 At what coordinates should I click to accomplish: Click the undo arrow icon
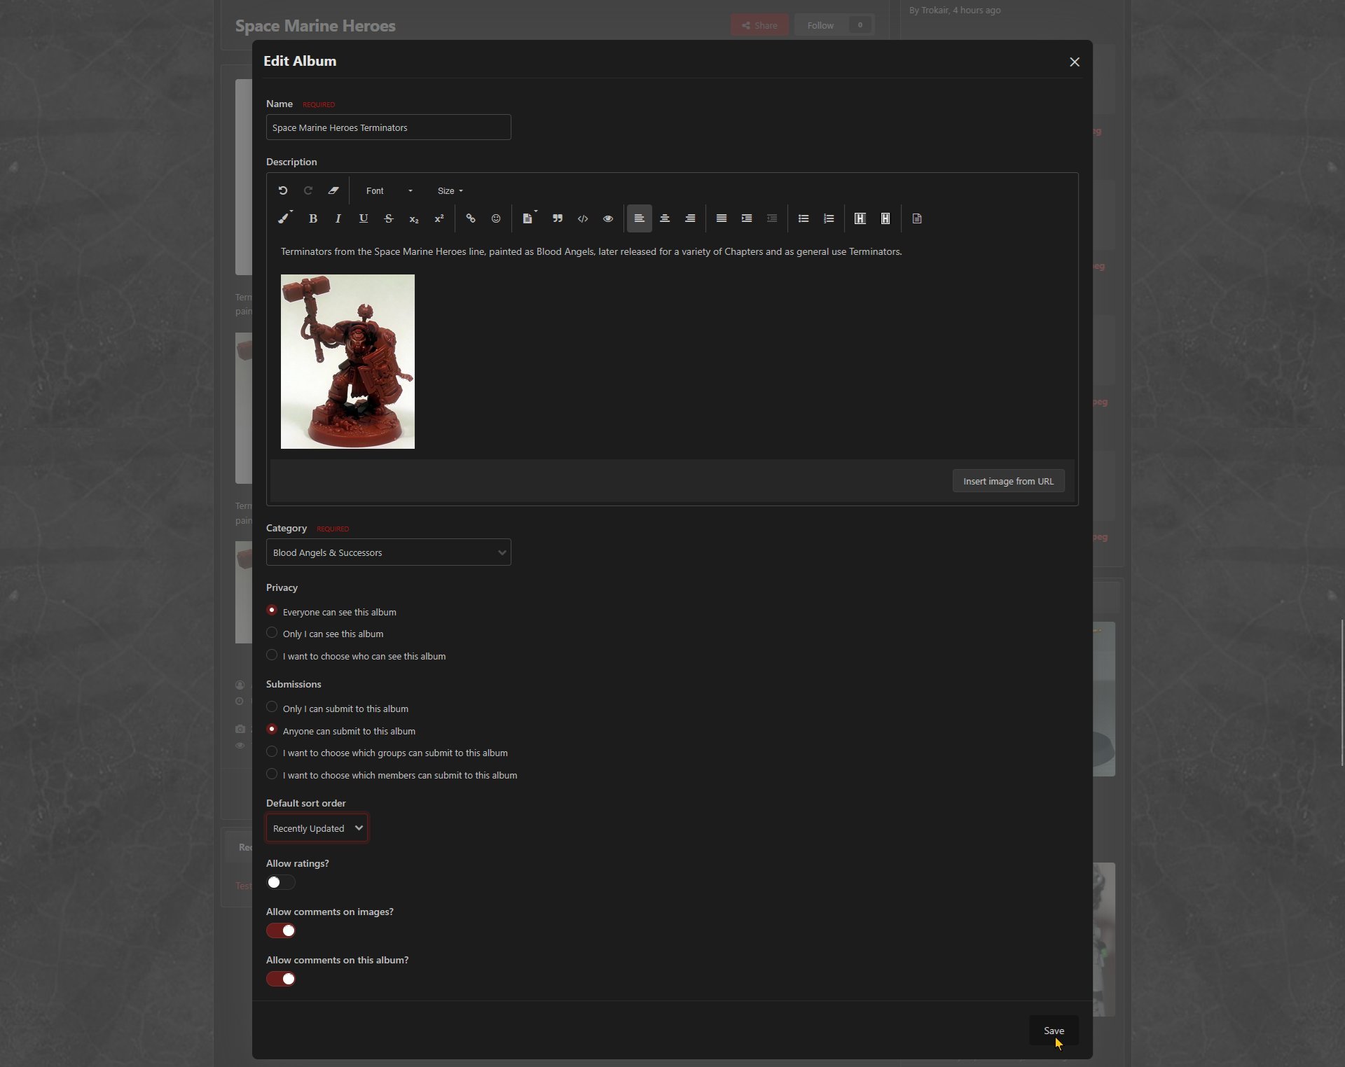[x=283, y=190]
